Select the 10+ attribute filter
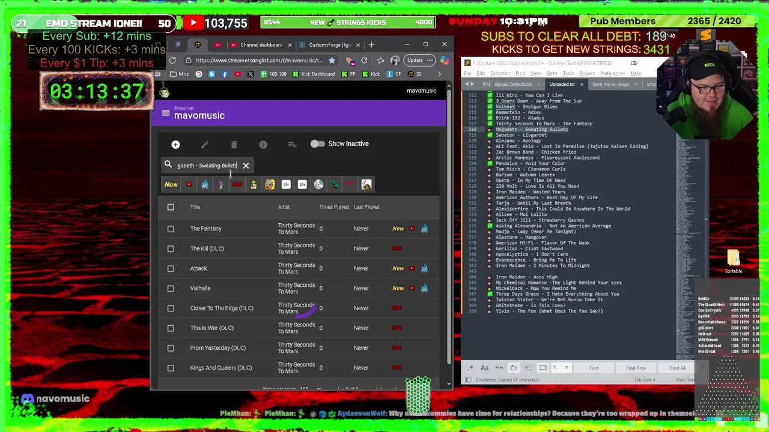The image size is (769, 432). [286, 185]
